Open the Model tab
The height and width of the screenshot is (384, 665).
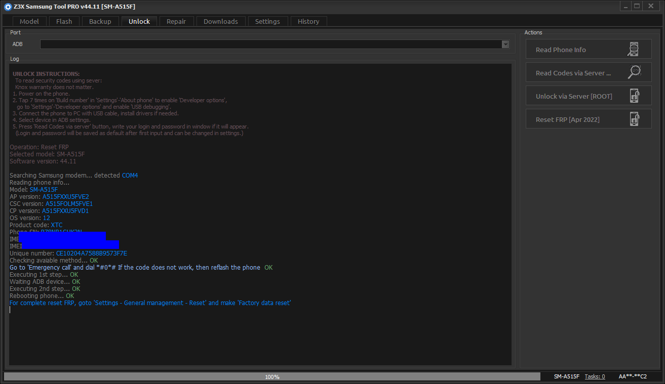pos(29,21)
